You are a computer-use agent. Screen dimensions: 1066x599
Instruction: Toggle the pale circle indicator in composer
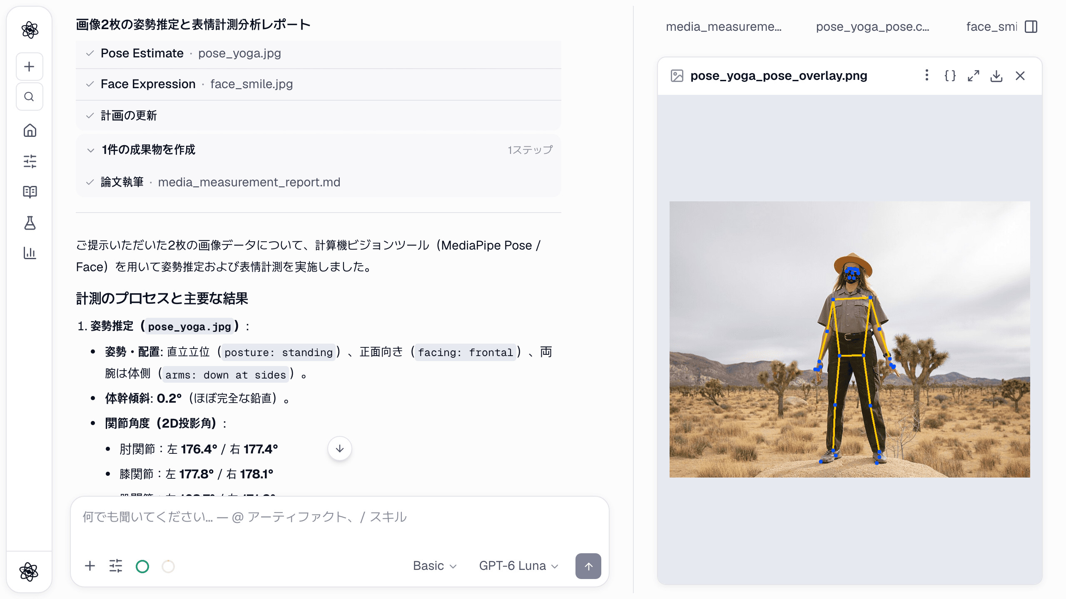[x=168, y=566]
